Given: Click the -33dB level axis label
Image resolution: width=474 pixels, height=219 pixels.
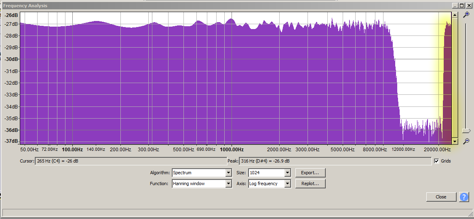Looking at the screenshot, I should tap(11, 94).
